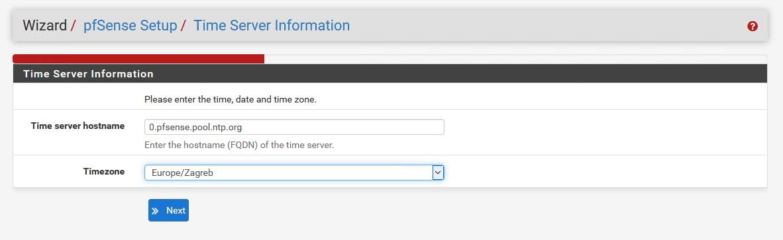Click the red wizard progress bar
Screen dimensions: 783x240
pos(138,59)
